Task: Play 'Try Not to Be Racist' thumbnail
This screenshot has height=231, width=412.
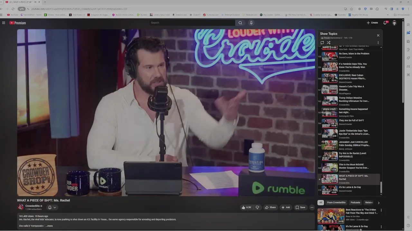Action: point(330,156)
